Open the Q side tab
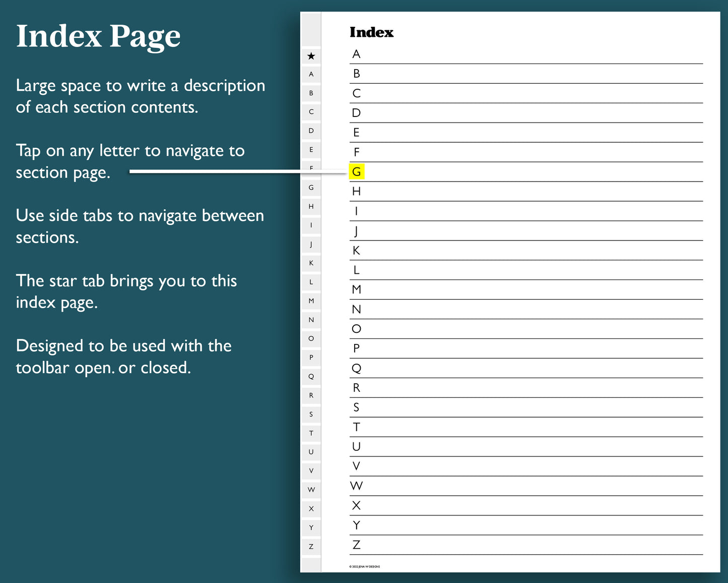 311,377
